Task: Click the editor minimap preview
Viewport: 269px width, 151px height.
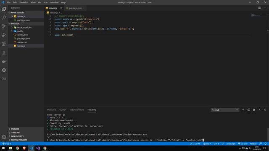Action: pos(259,16)
